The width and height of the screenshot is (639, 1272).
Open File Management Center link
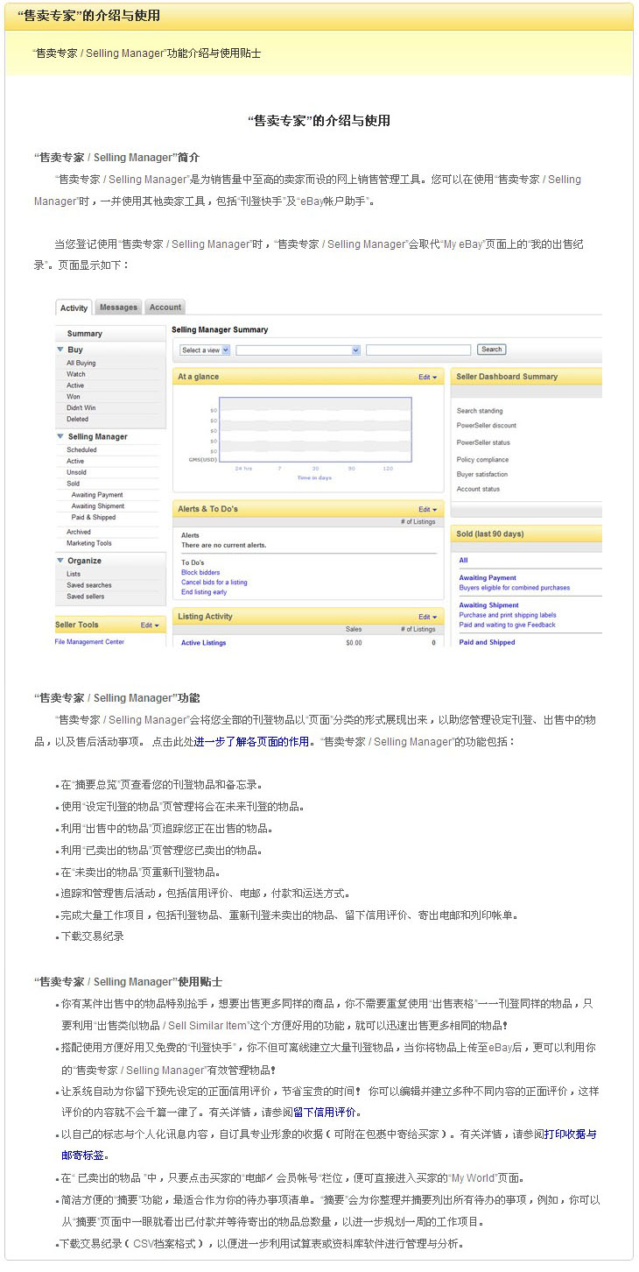coord(89,642)
